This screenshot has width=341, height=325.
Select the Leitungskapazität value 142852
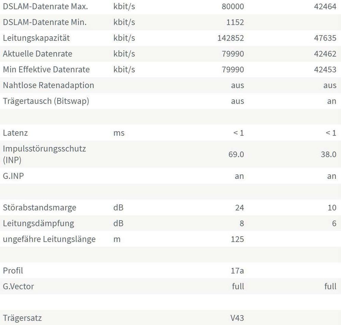[231, 38]
